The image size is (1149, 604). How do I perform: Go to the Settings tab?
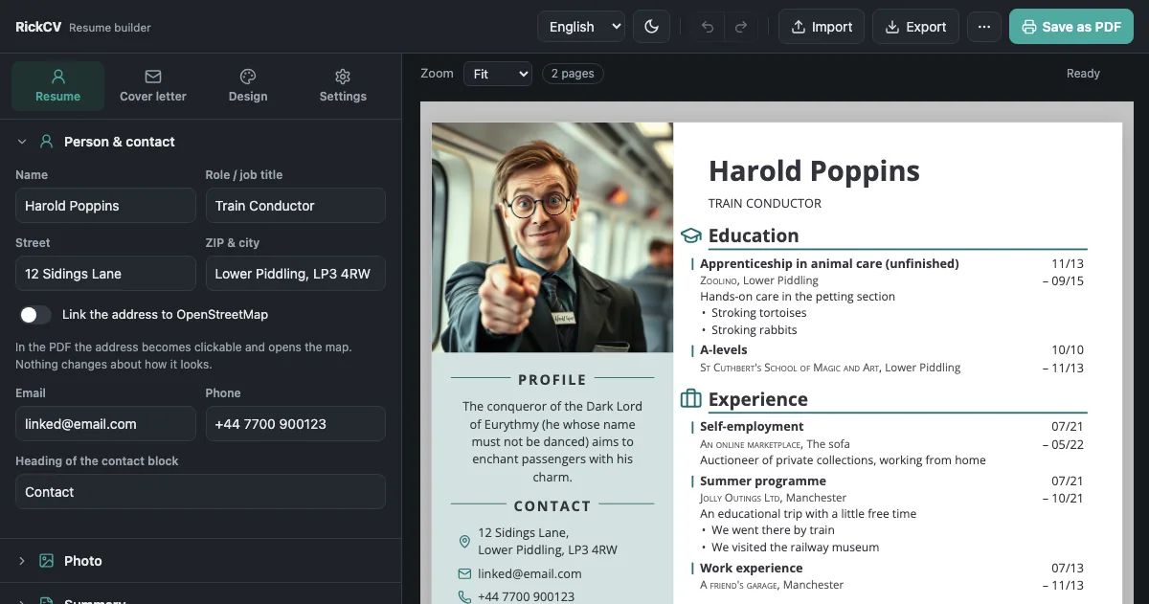(343, 86)
